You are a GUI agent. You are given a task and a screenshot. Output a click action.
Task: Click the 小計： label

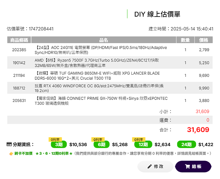point(165,112)
